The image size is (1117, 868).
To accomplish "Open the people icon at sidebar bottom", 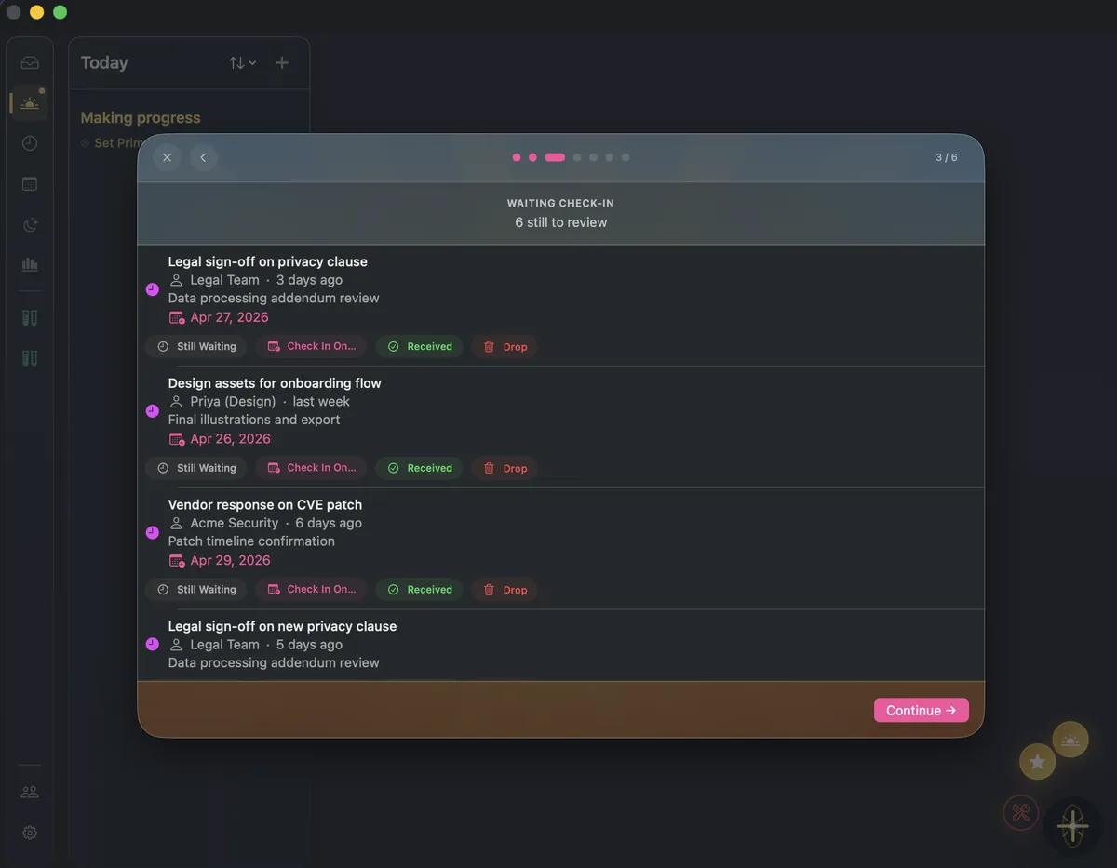I will tap(29, 791).
